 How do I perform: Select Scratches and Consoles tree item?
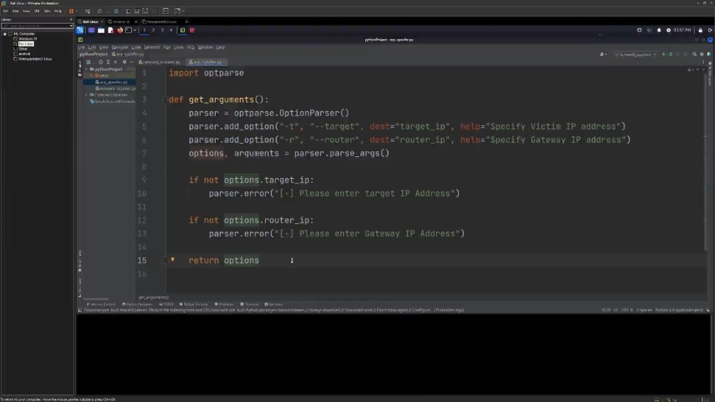tap(114, 101)
